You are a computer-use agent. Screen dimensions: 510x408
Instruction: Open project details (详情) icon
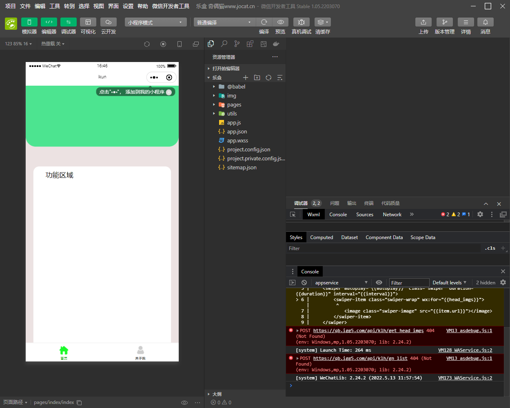point(466,22)
